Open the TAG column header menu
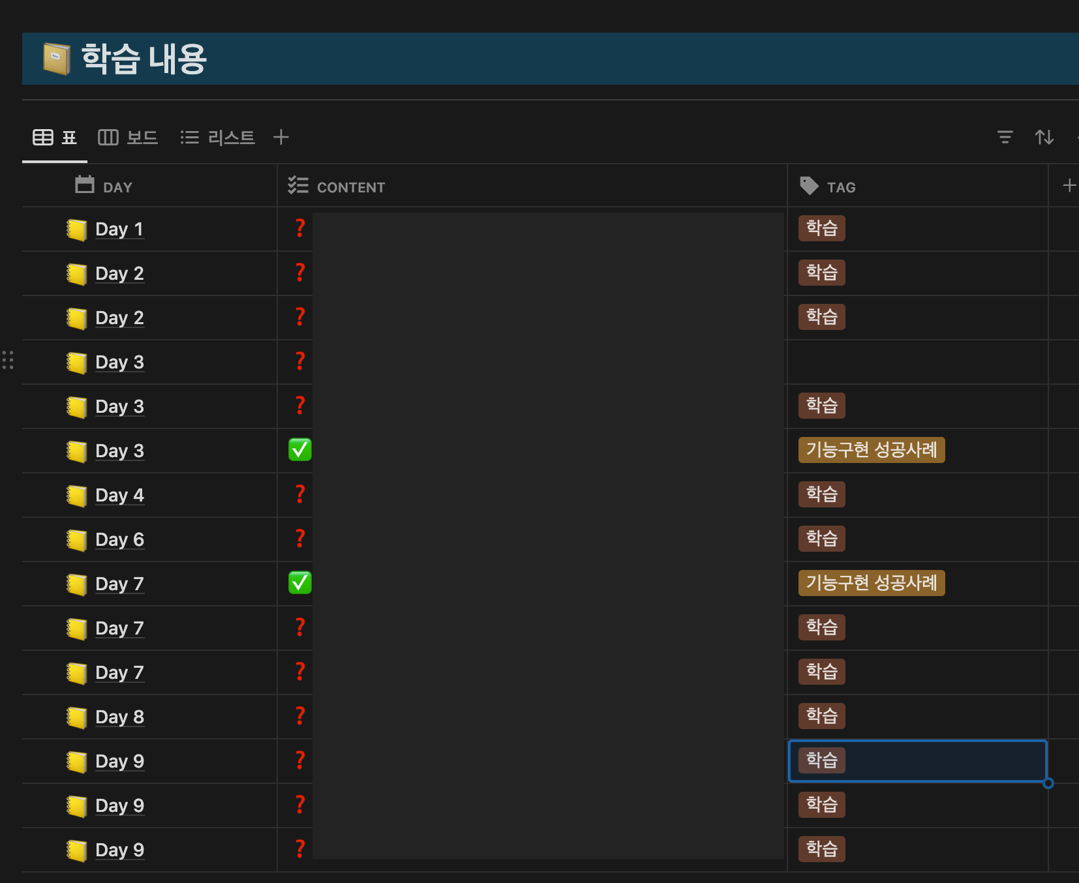Screen dimensions: 1079x883 [840, 187]
